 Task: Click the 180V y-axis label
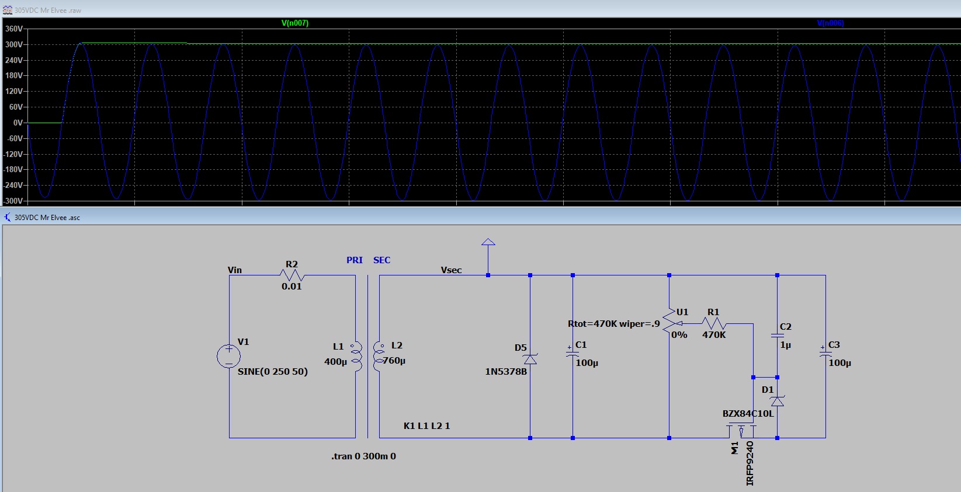(13, 76)
